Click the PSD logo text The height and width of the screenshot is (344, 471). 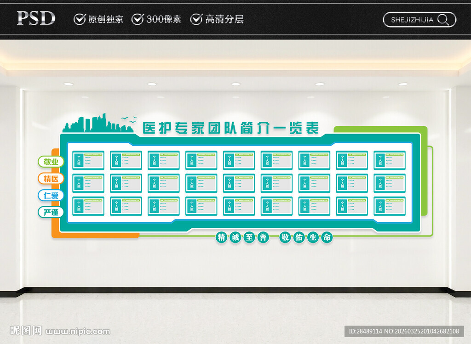36,18
